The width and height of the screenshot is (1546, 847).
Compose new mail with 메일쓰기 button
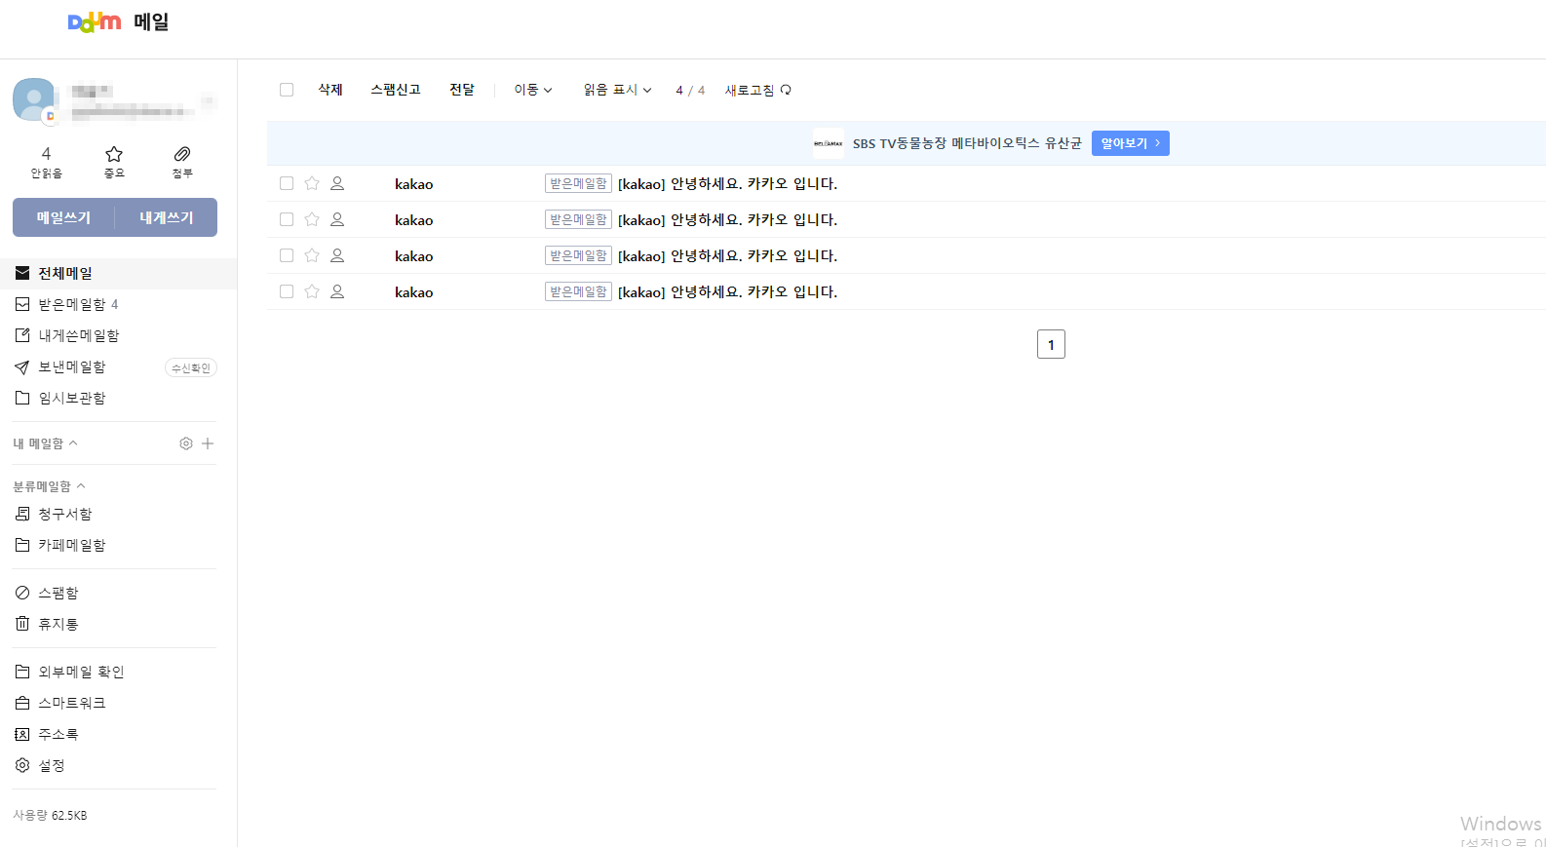(63, 217)
